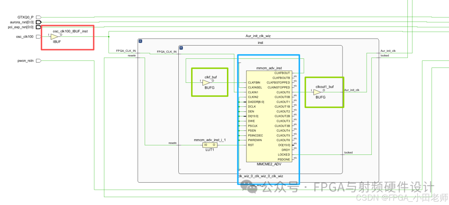This screenshot has width=449, height=205.
Task: Click the LUT1 cell type label
Action: click(210, 150)
